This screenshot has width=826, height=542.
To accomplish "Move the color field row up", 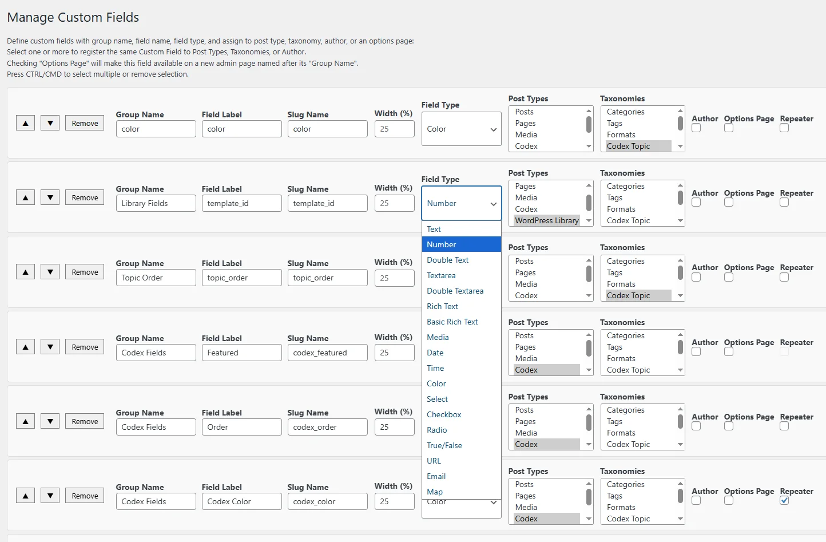I will click(25, 123).
